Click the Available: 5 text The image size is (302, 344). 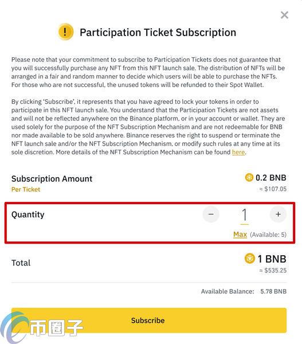(x=268, y=234)
